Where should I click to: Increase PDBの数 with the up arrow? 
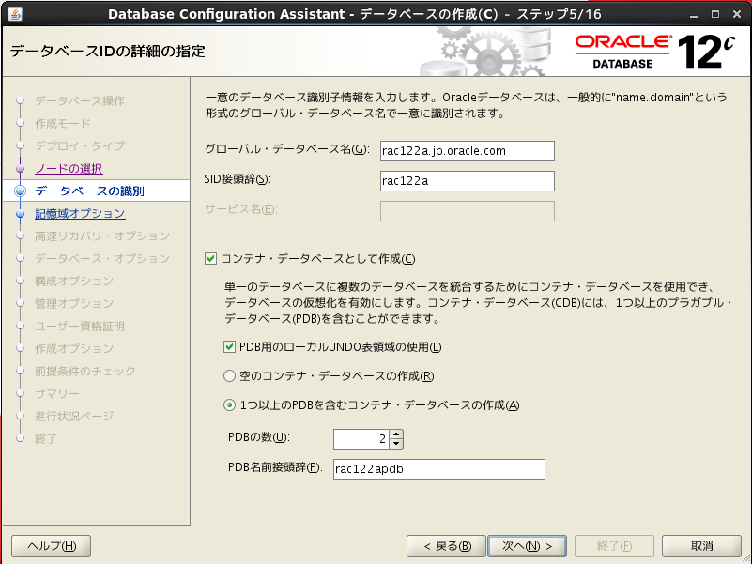click(396, 434)
